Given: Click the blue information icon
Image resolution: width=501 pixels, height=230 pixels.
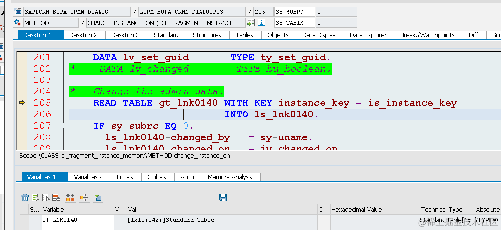Looking at the screenshot, I should point(261,23).
